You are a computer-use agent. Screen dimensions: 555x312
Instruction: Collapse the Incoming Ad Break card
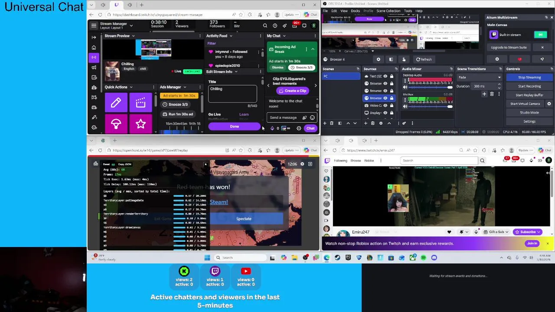313,49
